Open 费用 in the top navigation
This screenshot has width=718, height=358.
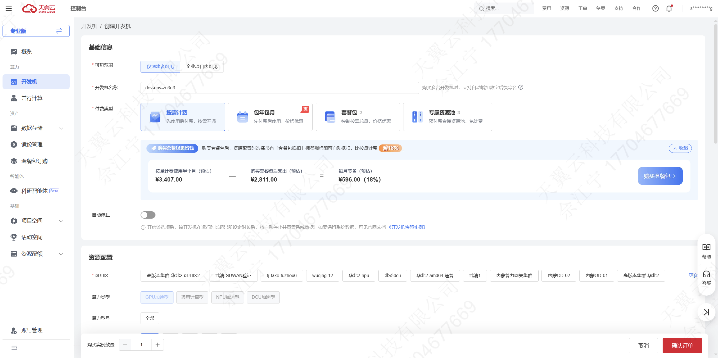547,8
